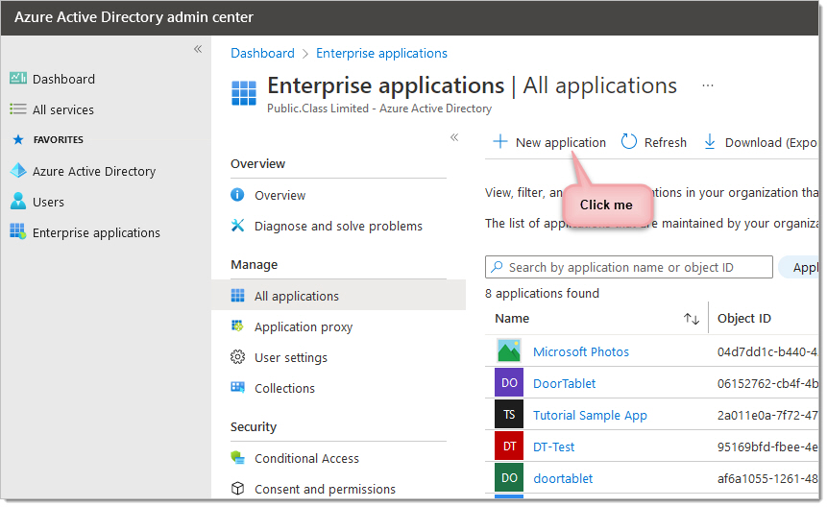Viewport: 827px width, 507px height.
Task: Click the User settings gear icon
Action: click(238, 357)
